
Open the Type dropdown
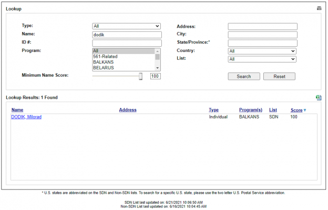[x=126, y=26]
